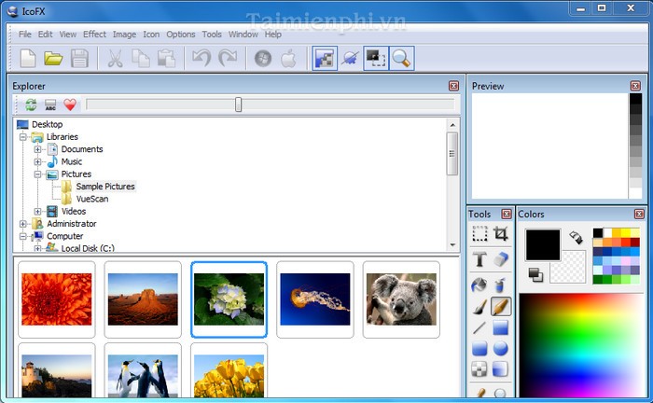Click the heart favorites icon in Explorer
Viewport: 653px width, 403px height.
coord(70,105)
